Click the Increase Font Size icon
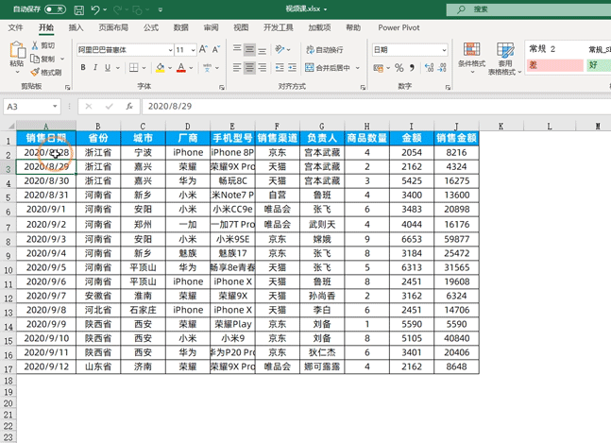This screenshot has height=443, width=611. (x=203, y=49)
